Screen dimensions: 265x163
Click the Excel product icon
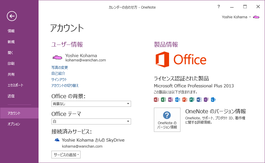pos(163,100)
